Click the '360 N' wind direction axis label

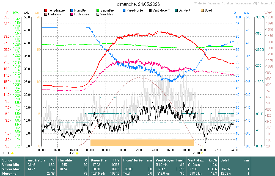(x=260, y=17)
